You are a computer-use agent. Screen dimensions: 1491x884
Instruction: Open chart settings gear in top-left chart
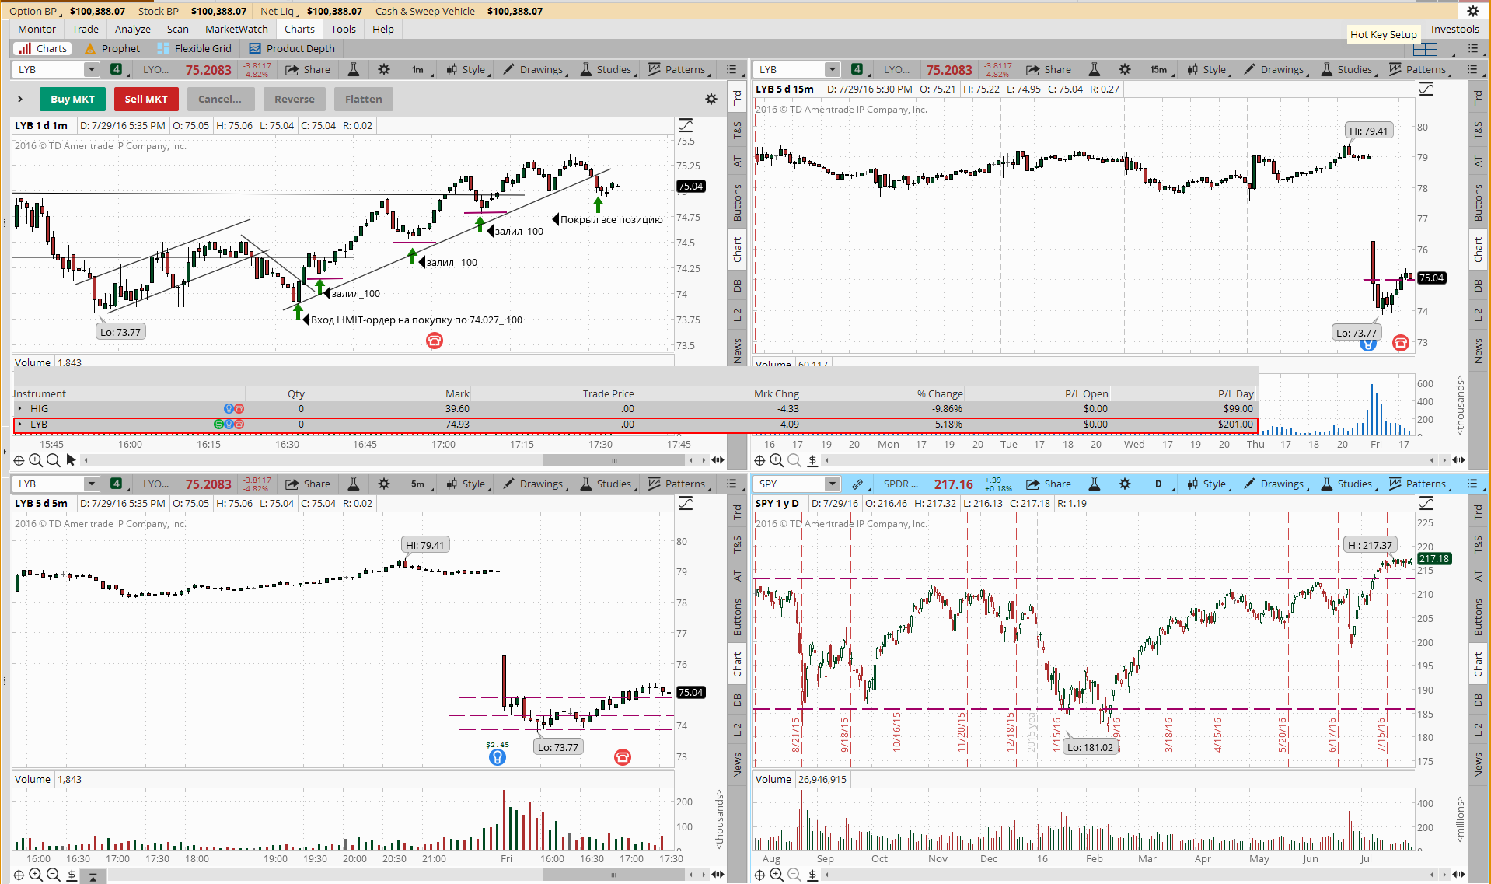click(384, 69)
